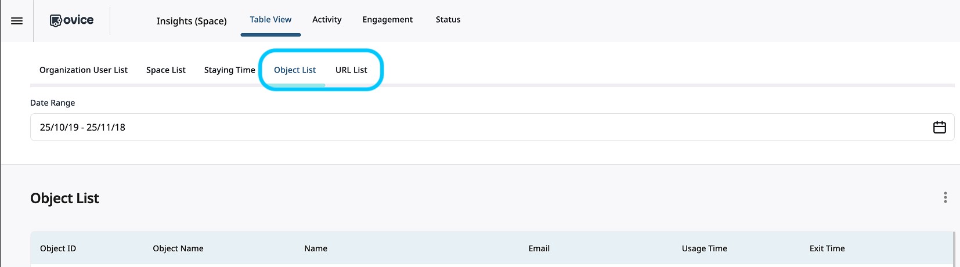The height and width of the screenshot is (267, 960).
Task: Show the Space List sub-tab
Action: (166, 70)
